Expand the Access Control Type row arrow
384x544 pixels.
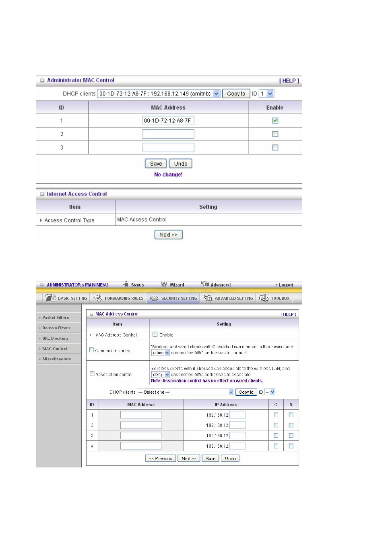click(41, 220)
